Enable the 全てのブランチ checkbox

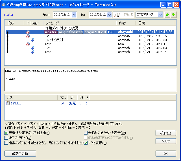(x=6, y=138)
